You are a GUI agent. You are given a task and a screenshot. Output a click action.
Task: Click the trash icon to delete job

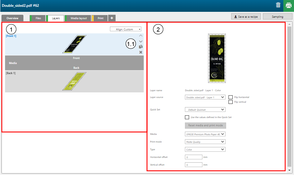[278, 5]
